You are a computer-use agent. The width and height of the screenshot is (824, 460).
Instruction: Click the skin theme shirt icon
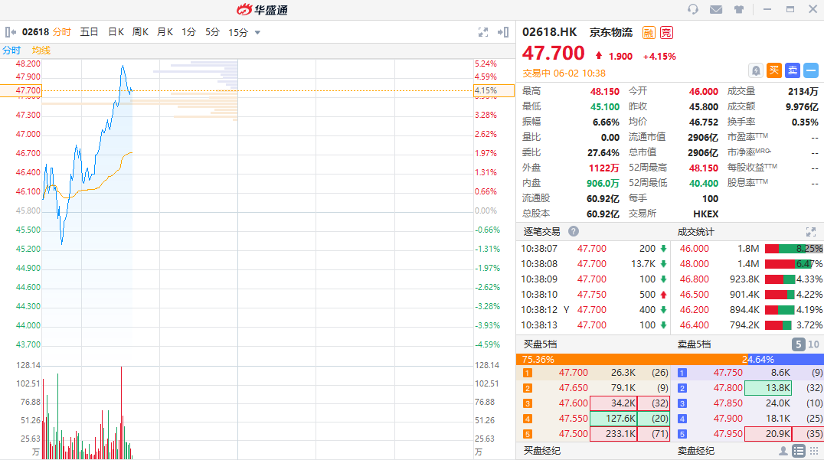coord(739,9)
